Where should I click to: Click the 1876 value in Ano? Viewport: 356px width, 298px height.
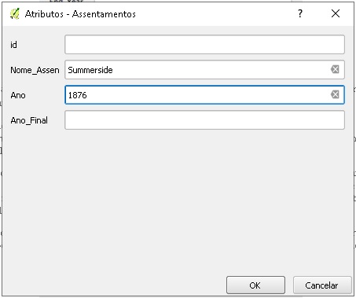77,95
